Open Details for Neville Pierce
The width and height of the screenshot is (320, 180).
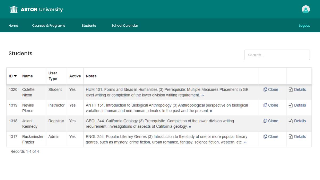(297, 105)
